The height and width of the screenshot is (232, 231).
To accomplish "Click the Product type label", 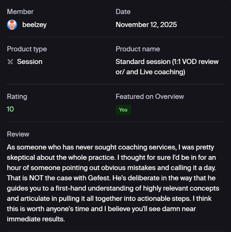I will coord(27,49).
